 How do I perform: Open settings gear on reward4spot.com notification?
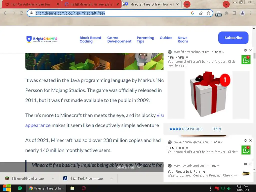point(245,164)
